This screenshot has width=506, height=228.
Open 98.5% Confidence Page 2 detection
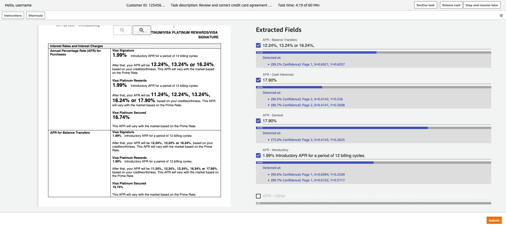point(307,99)
